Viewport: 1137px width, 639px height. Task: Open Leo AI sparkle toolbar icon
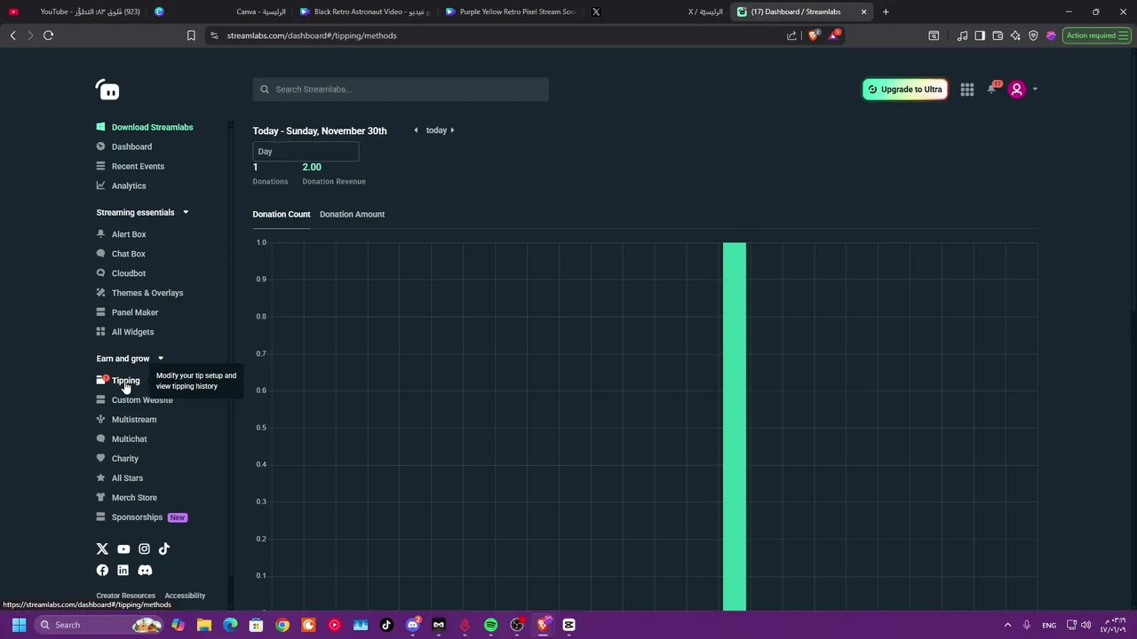1015,35
